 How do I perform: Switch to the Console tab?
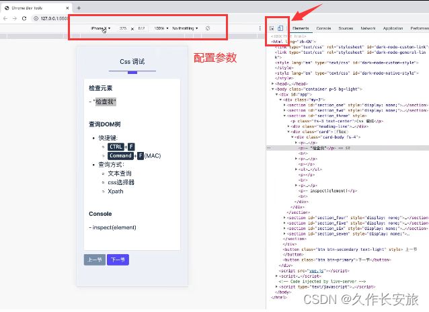coord(323,28)
